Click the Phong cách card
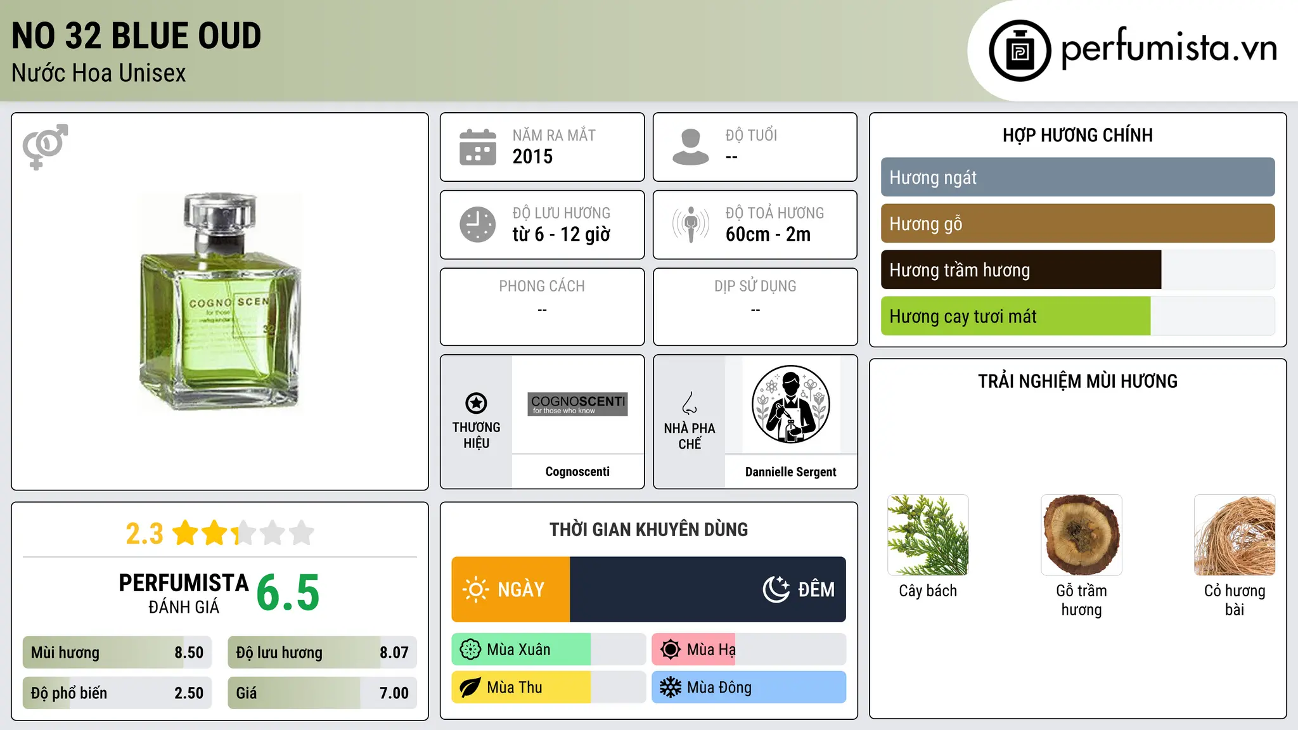Viewport: 1298px width, 730px height. 542,307
